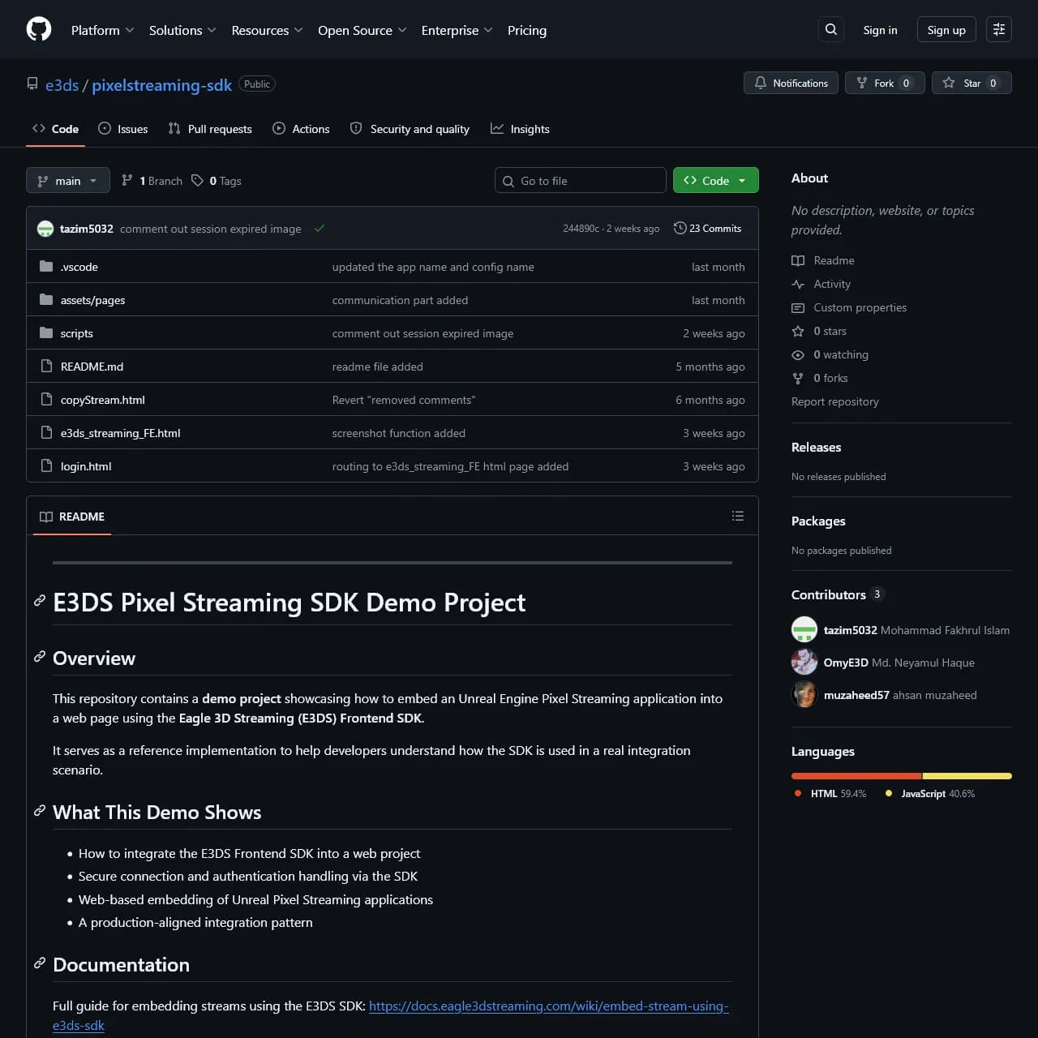Click tazim5032 avatar in commit bar
This screenshot has width=1038, height=1038.
pyautogui.click(x=45, y=229)
